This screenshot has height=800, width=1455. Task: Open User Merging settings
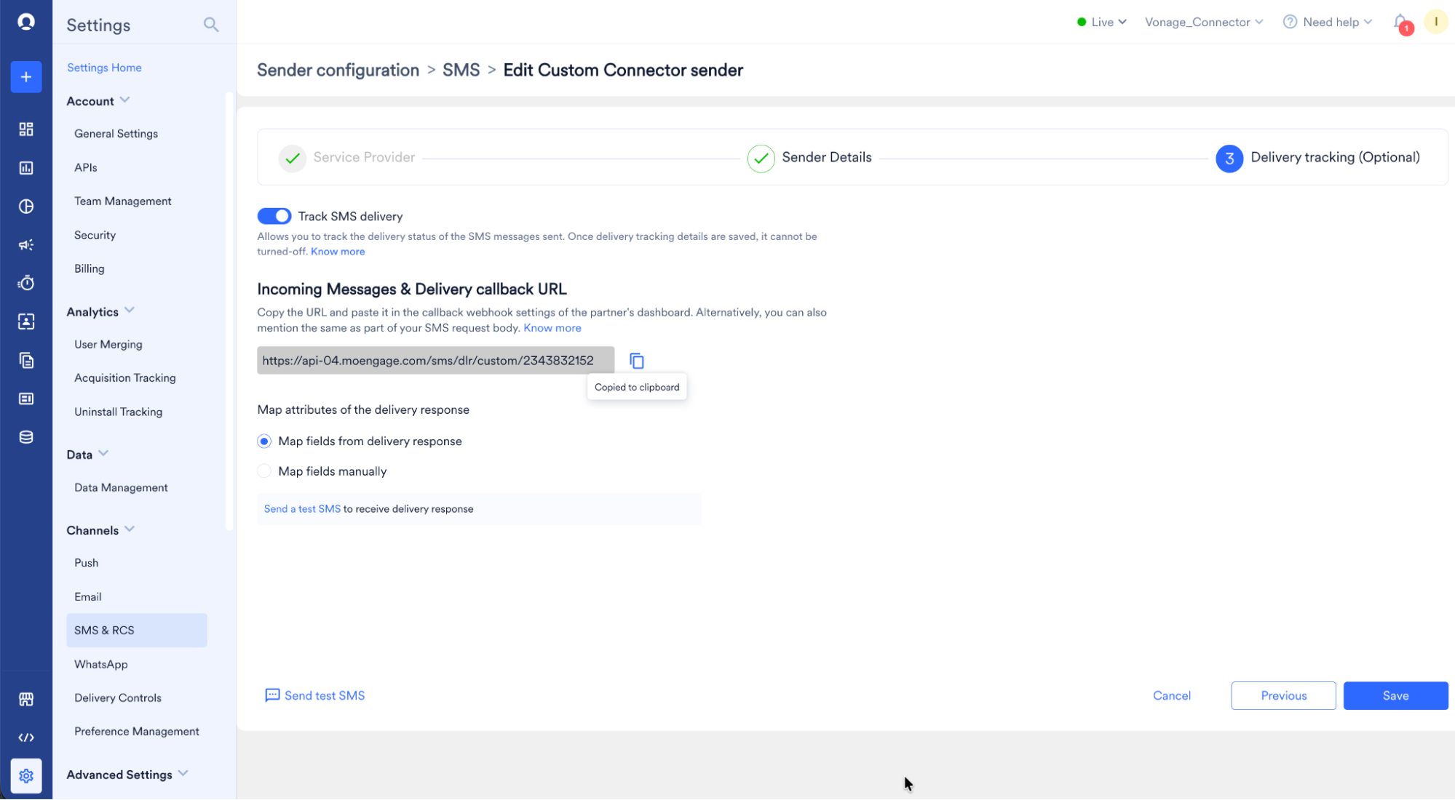[108, 345]
